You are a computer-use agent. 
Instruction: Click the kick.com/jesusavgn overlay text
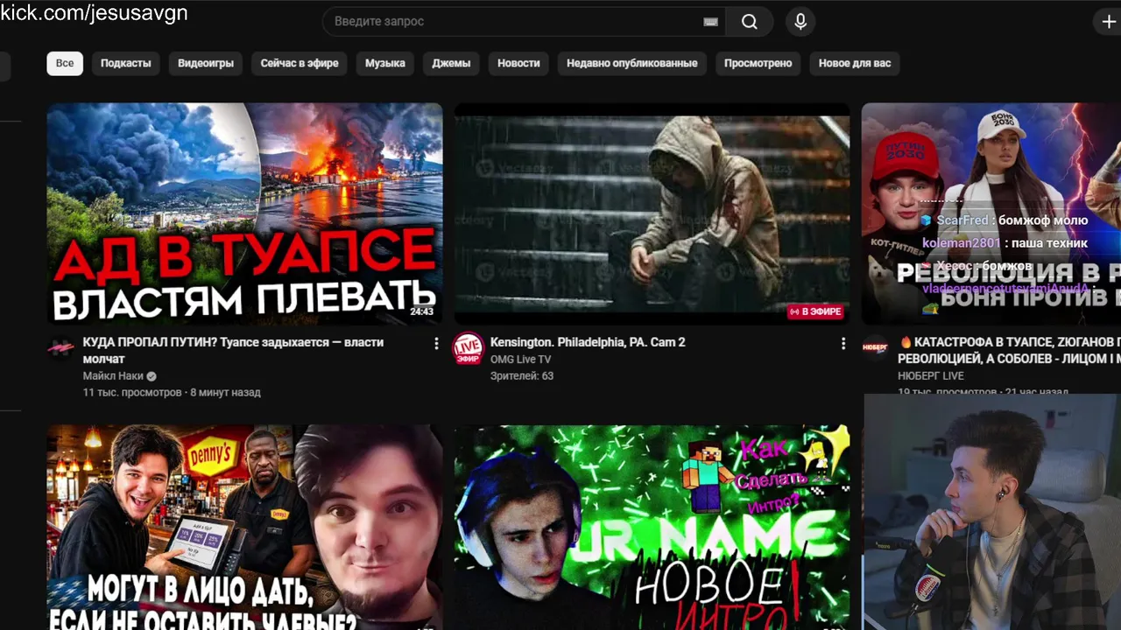pyautogui.click(x=94, y=12)
